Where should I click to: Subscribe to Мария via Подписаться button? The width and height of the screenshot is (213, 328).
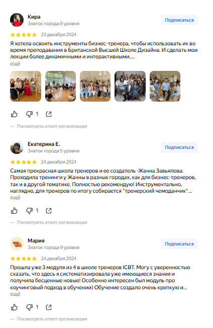179,244
